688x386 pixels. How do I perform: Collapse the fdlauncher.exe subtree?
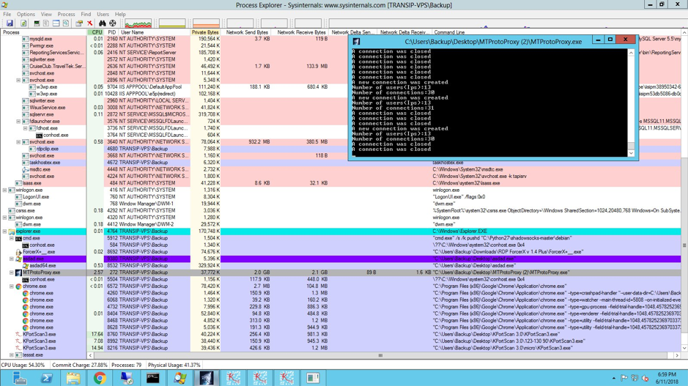tap(18, 121)
